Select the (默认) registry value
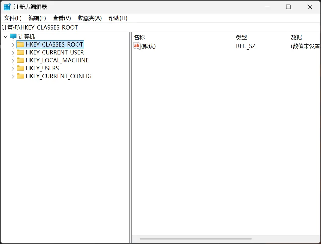321x244 pixels. (x=148, y=46)
